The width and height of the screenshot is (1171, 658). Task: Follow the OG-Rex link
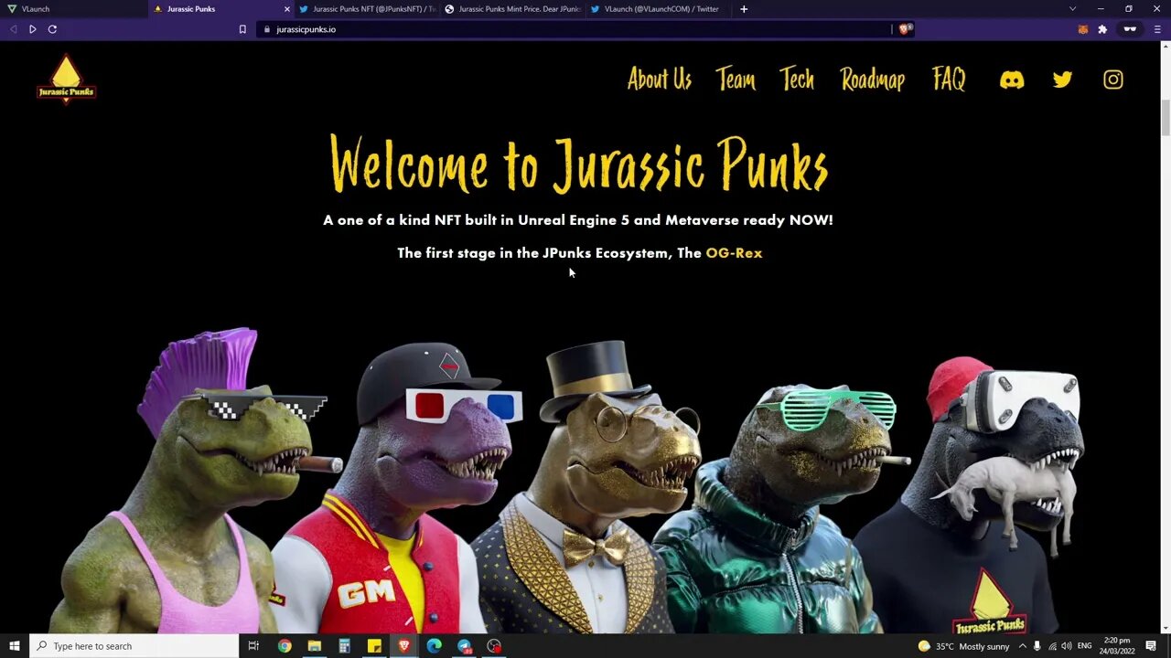point(734,253)
